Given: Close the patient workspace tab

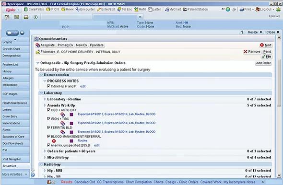Looking at the screenshot, I should pos(140,17).
